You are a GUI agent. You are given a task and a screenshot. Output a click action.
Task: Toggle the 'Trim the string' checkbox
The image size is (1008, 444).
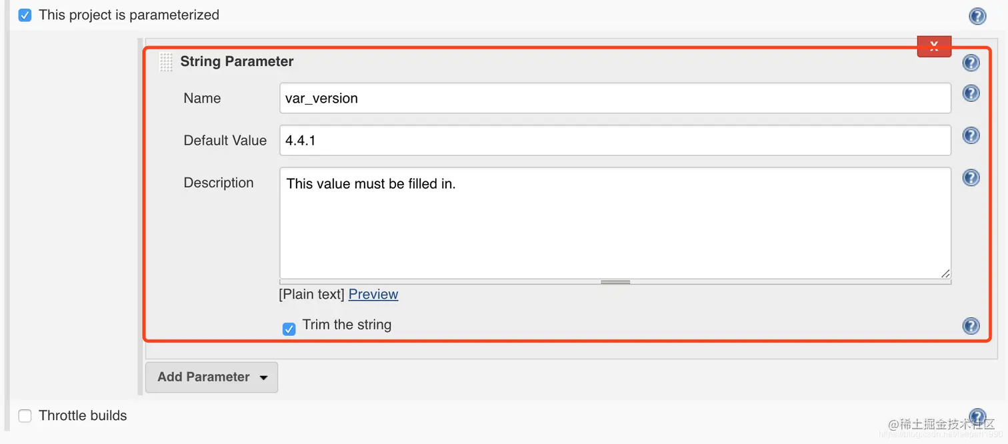pos(289,329)
